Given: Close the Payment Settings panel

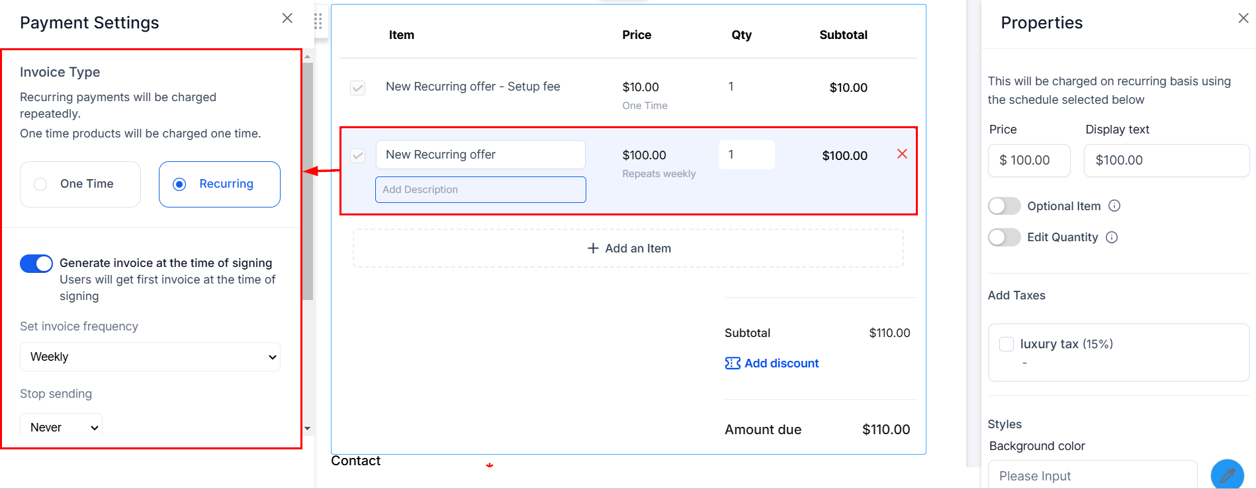Looking at the screenshot, I should [x=287, y=19].
